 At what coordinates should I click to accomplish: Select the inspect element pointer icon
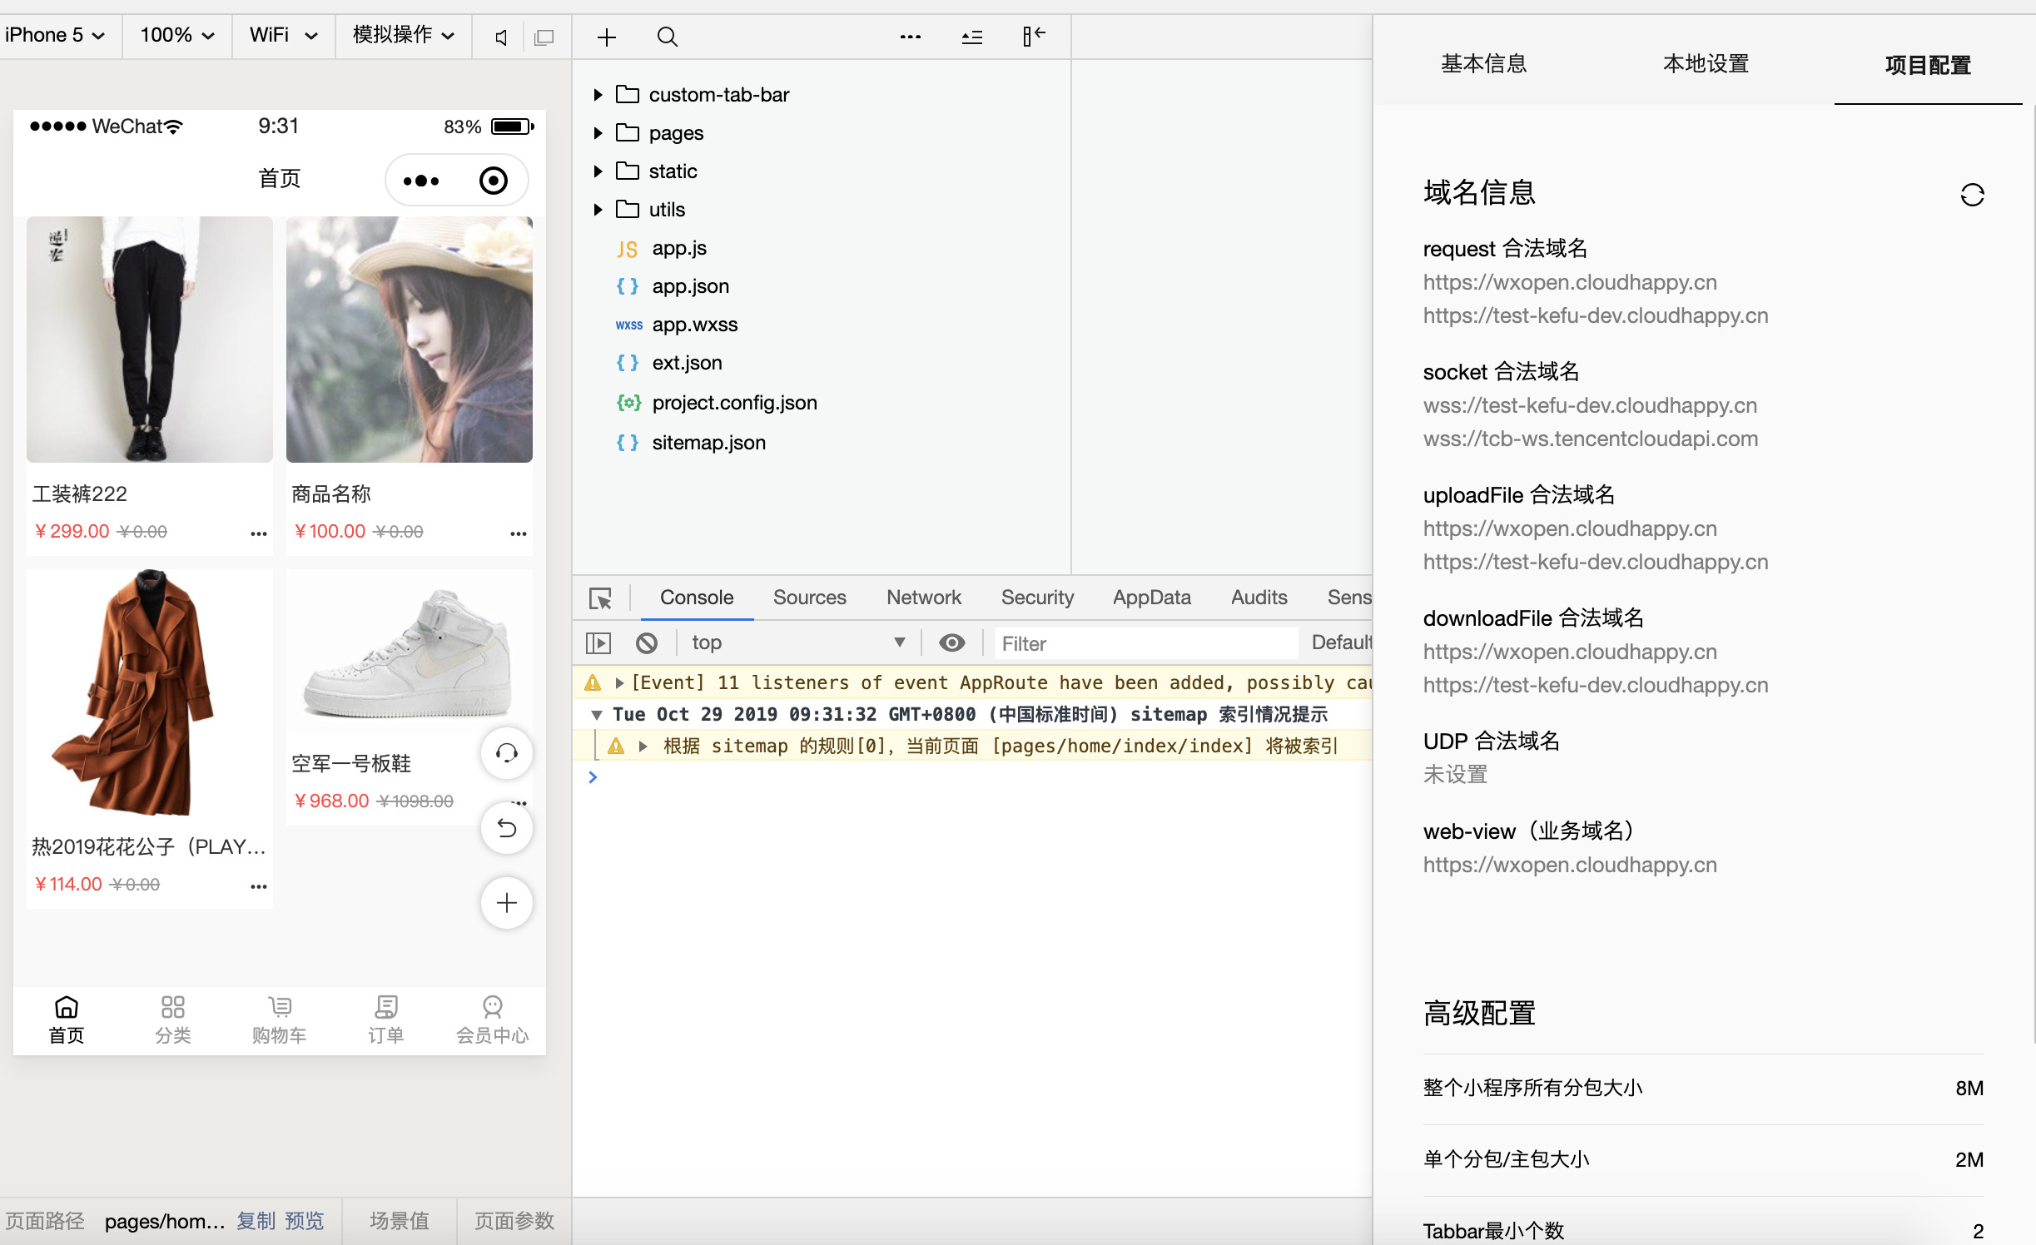pyautogui.click(x=600, y=598)
